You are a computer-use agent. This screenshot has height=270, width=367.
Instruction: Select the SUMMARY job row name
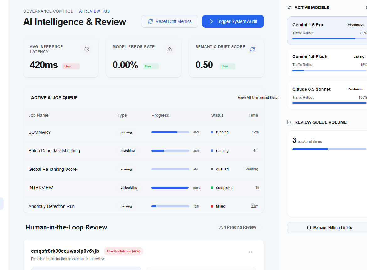click(40, 132)
